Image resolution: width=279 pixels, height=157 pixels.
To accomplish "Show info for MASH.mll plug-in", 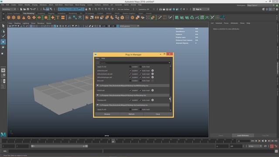I will [x=153, y=90].
